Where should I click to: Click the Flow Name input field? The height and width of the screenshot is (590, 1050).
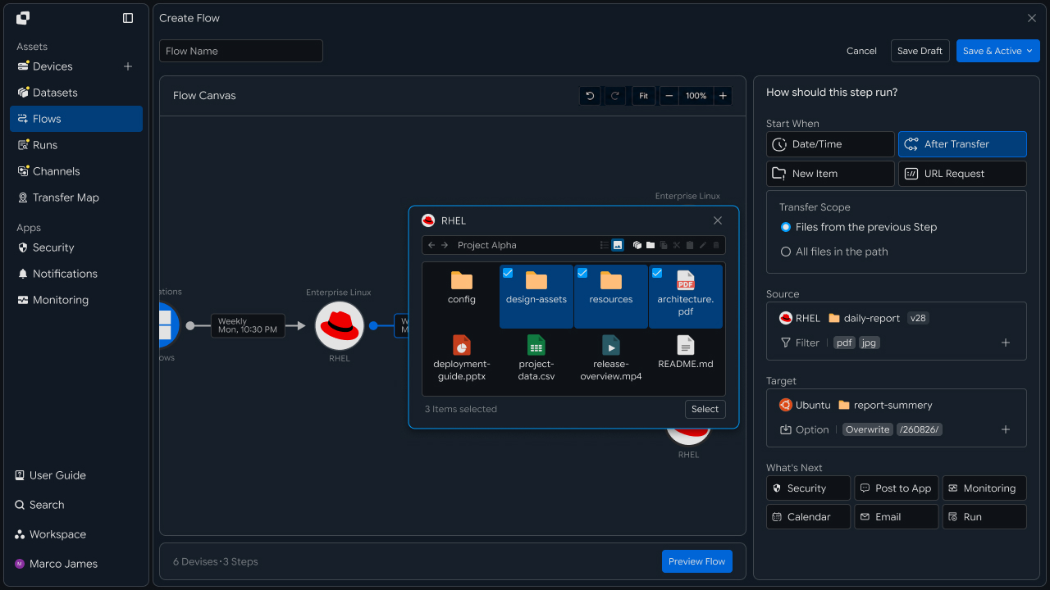pyautogui.click(x=241, y=51)
